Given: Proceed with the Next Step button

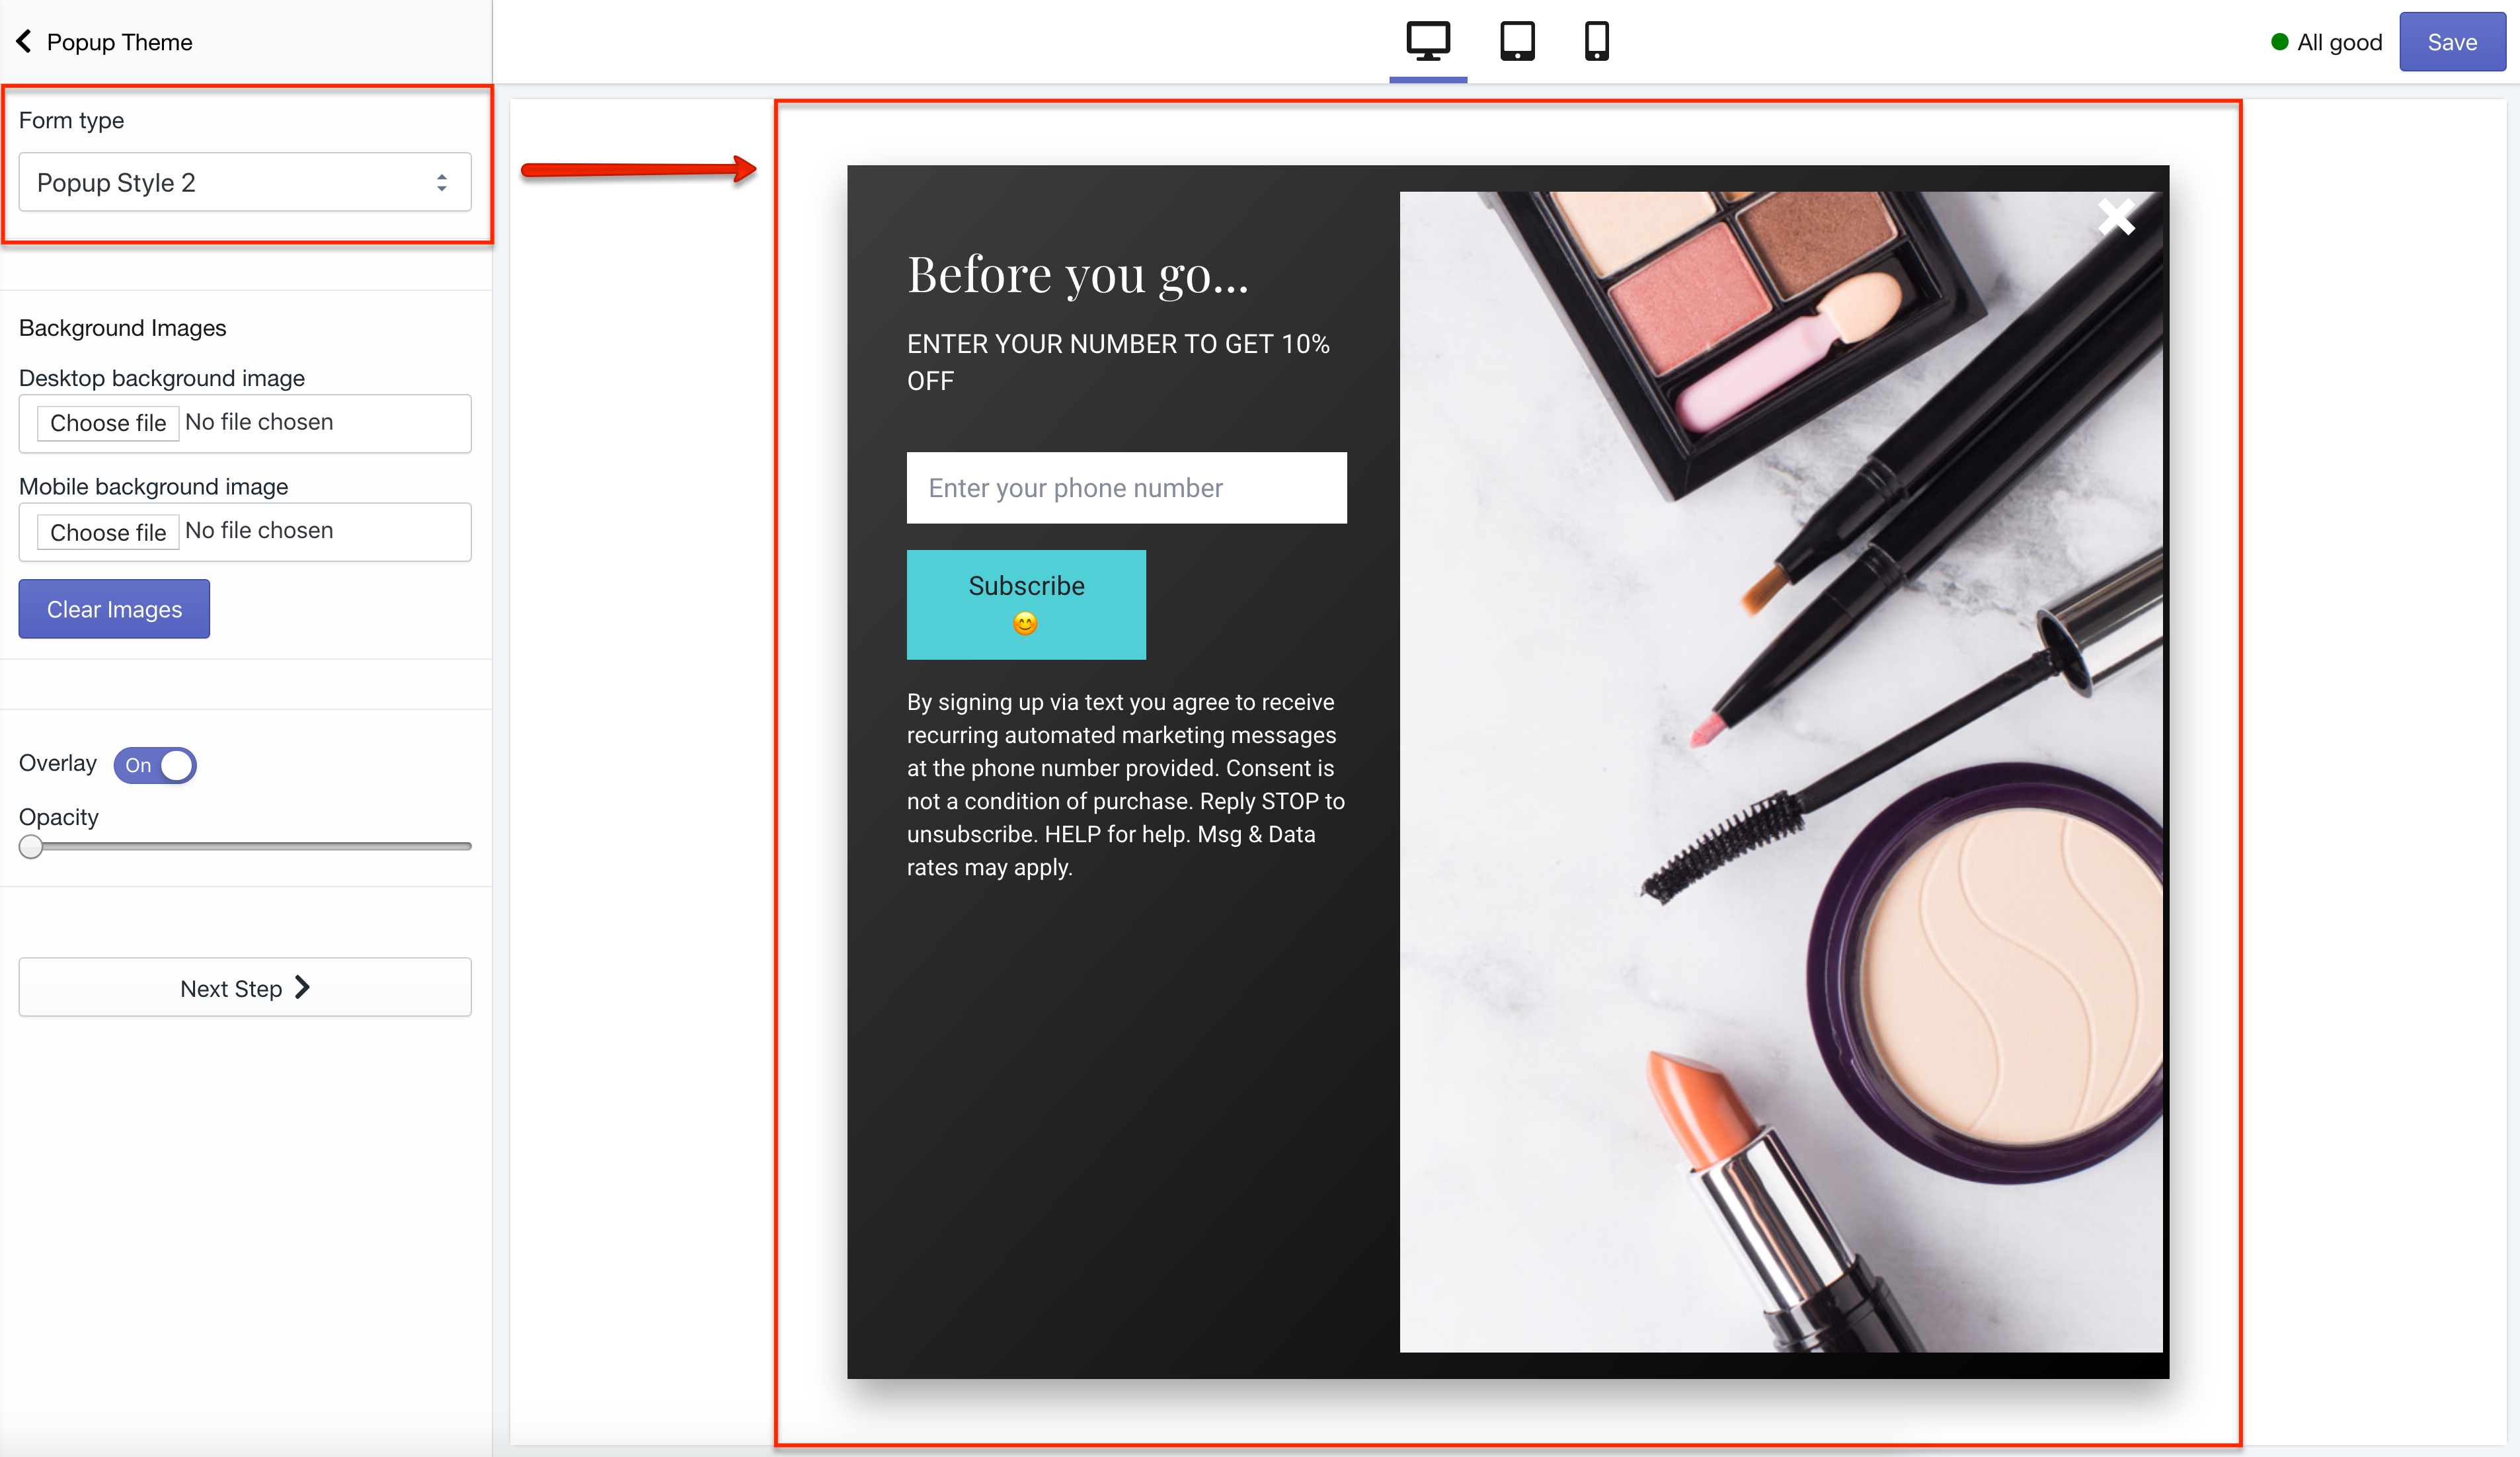Looking at the screenshot, I should (x=245, y=988).
